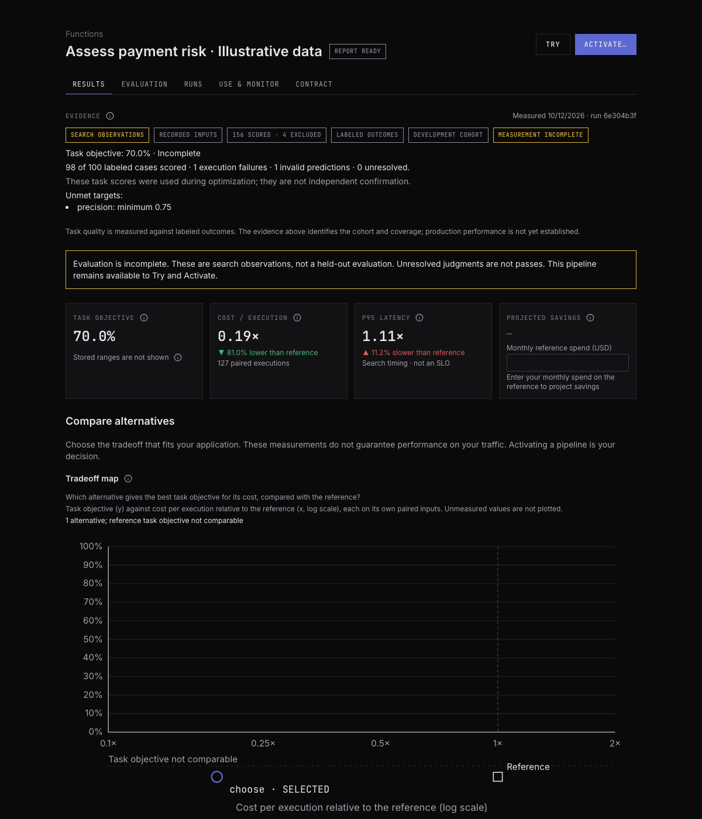
Task: Click 'Task objective not comparable' label
Action: (x=173, y=759)
